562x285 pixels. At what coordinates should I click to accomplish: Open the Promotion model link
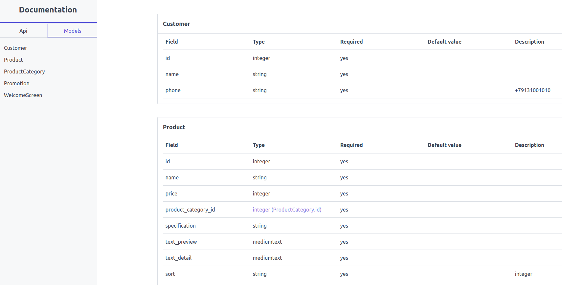(x=17, y=83)
